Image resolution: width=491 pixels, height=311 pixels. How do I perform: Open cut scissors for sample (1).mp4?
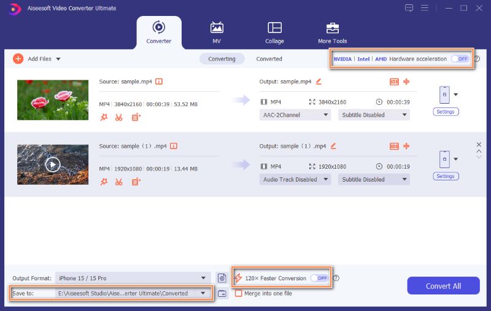(x=118, y=182)
